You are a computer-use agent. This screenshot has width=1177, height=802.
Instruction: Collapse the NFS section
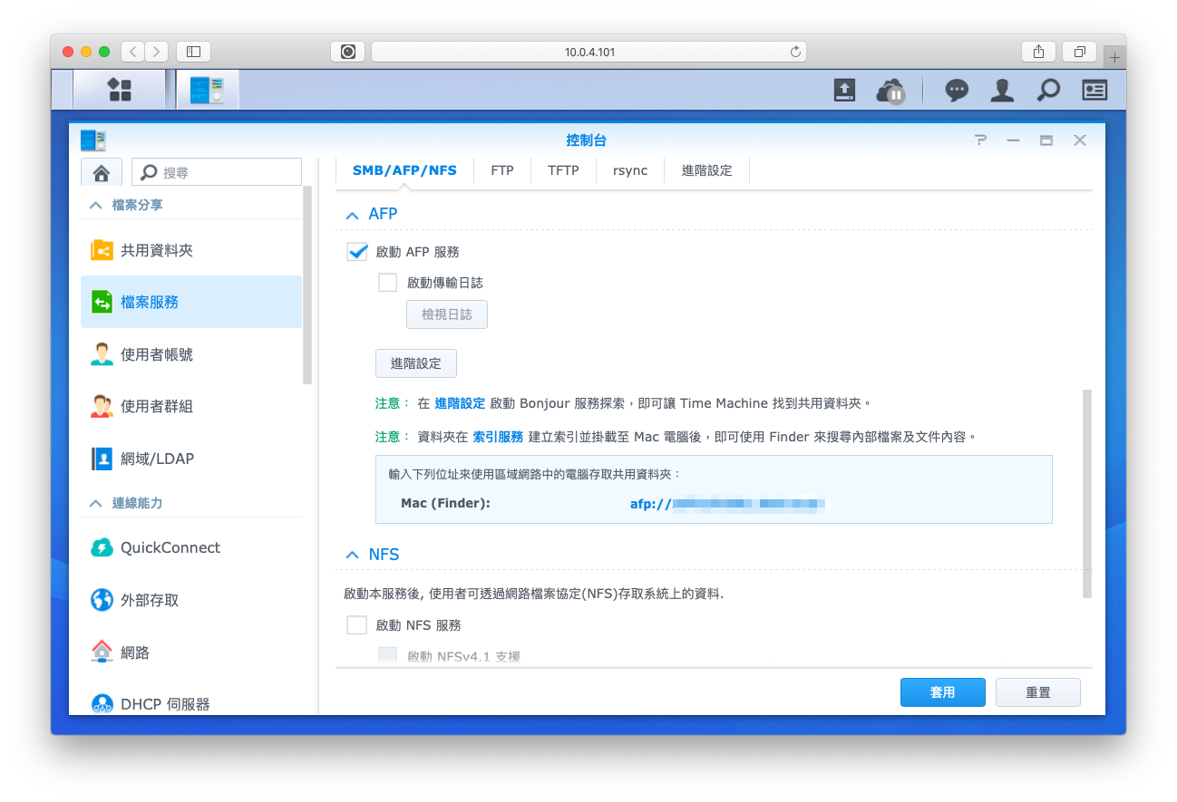[352, 555]
